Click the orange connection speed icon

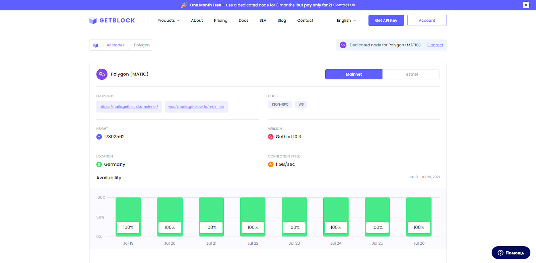coord(271,165)
